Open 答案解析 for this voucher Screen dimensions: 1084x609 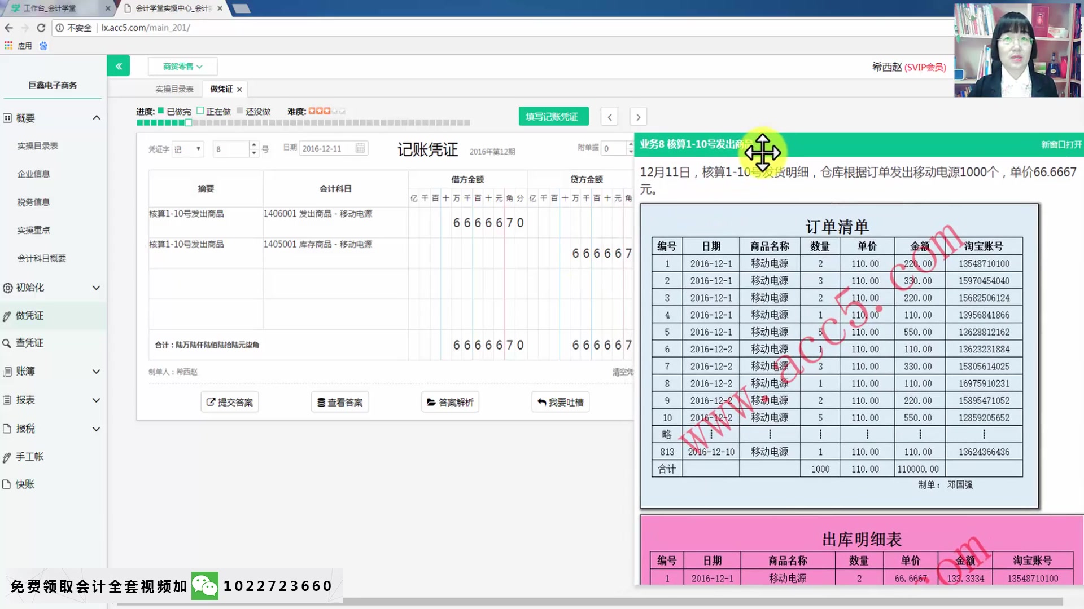(x=450, y=401)
